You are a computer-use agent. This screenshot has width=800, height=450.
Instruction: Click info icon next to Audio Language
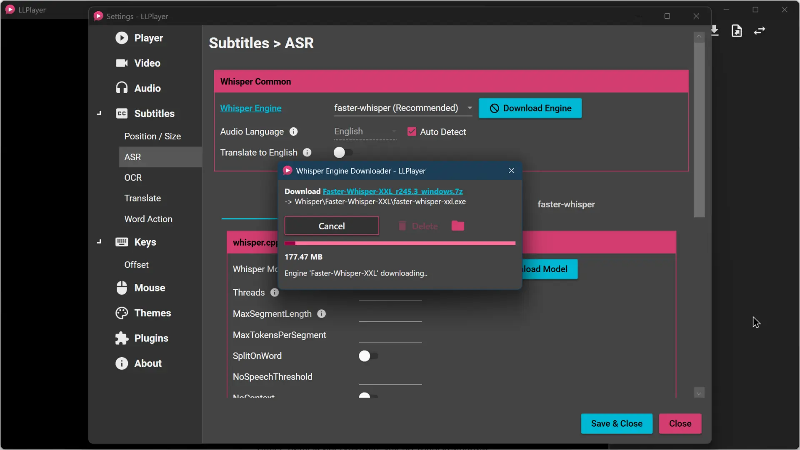tap(294, 132)
